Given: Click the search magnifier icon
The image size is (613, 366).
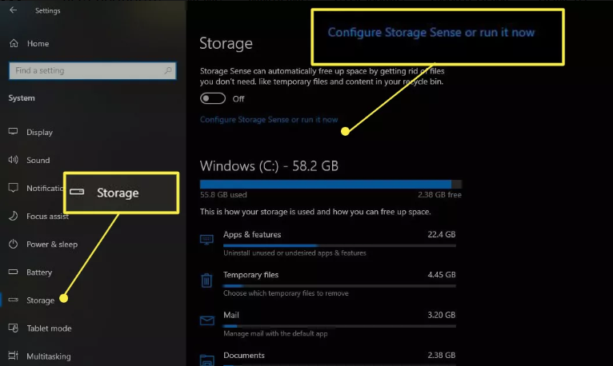Looking at the screenshot, I should click(x=168, y=70).
